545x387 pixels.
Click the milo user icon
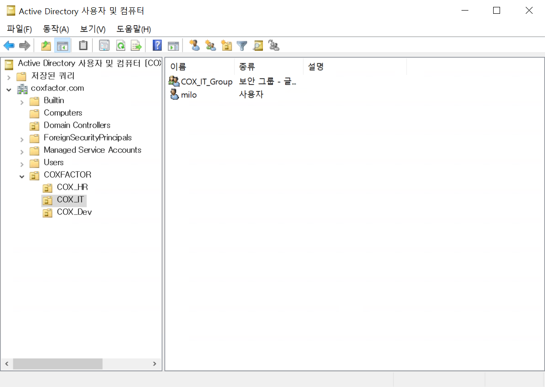pyautogui.click(x=174, y=94)
